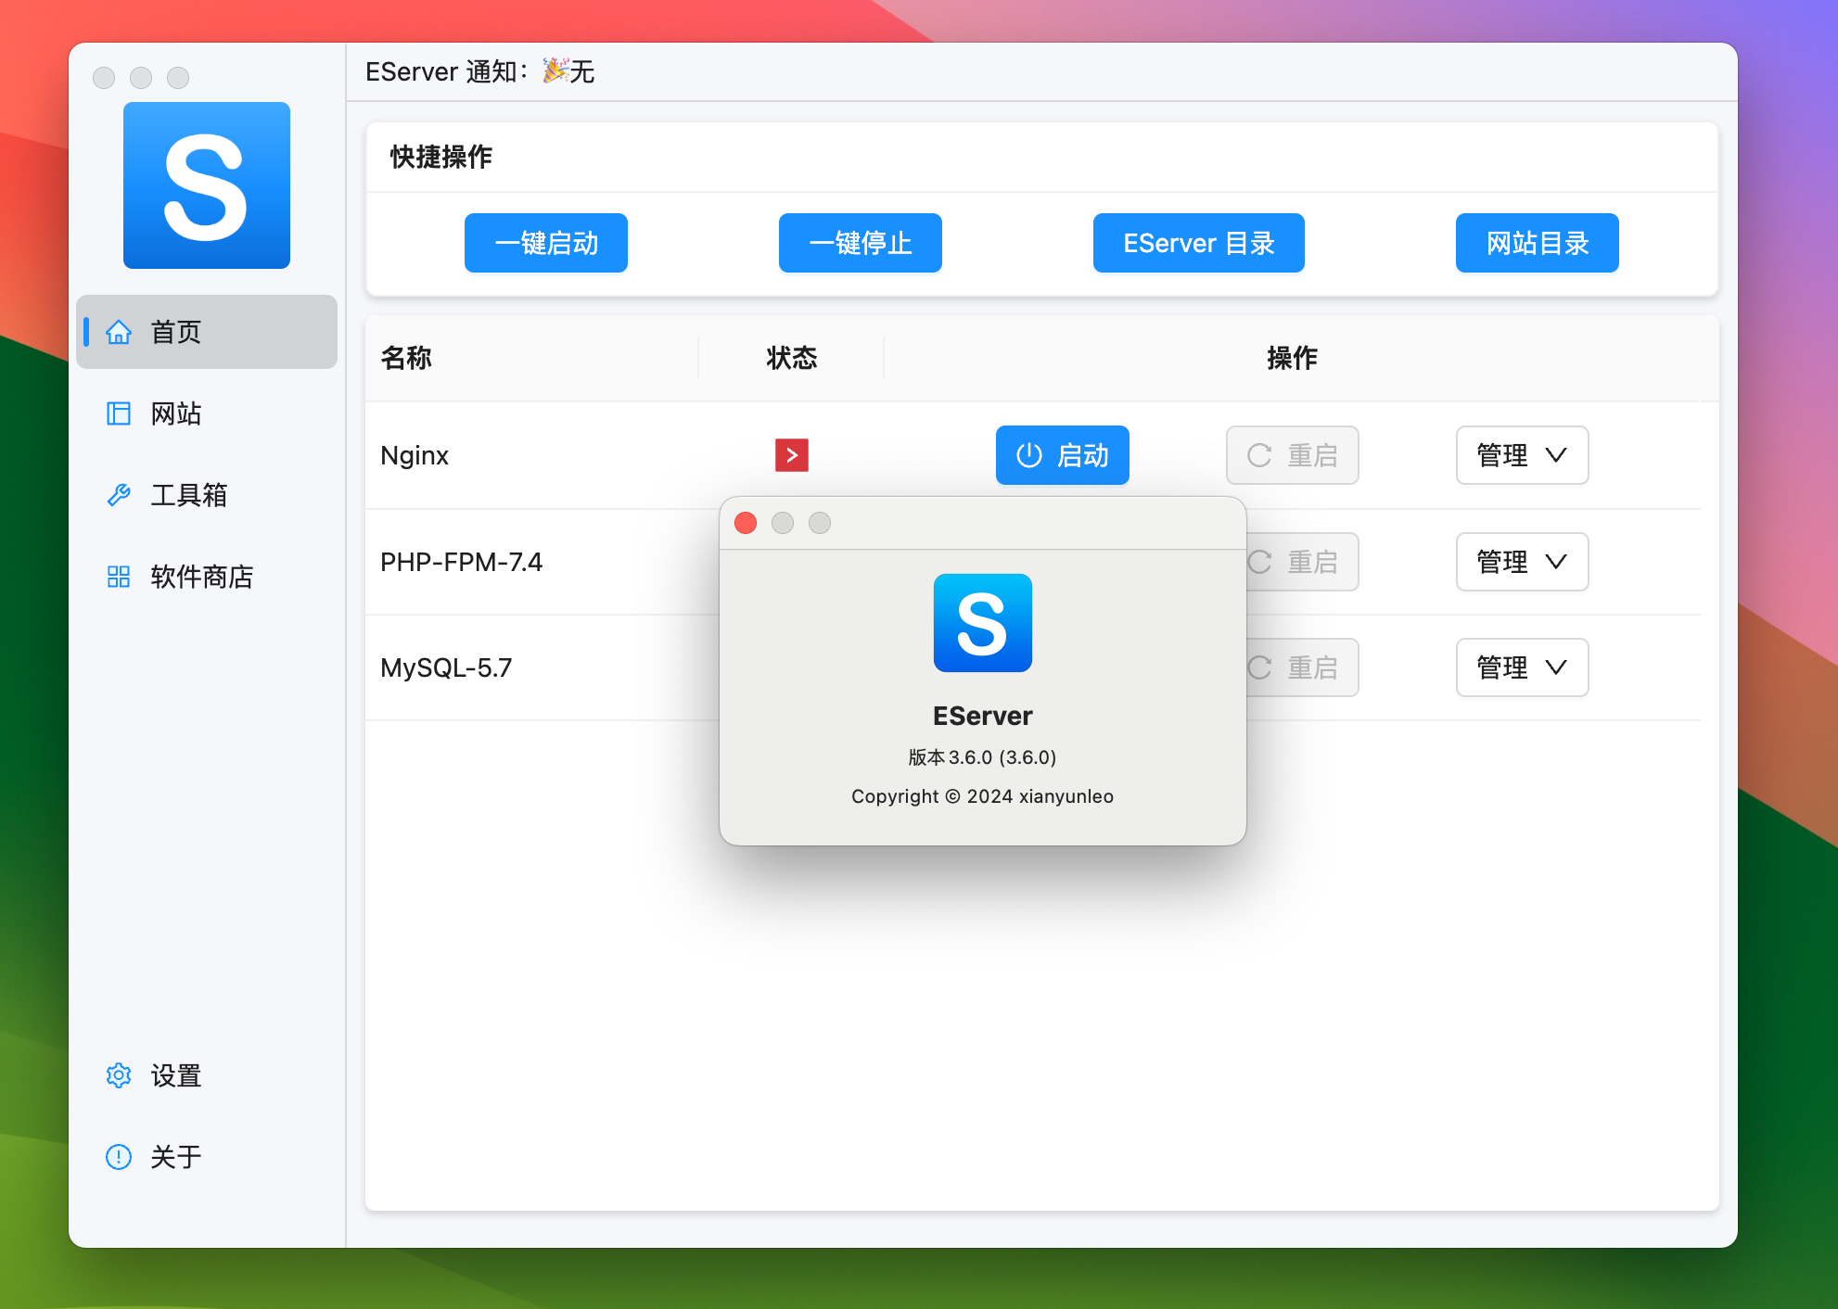
Task: Click the version text 版本 3.6.0
Action: point(983,757)
